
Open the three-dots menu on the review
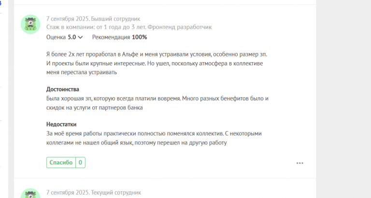(x=300, y=163)
